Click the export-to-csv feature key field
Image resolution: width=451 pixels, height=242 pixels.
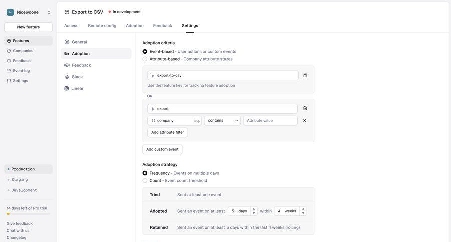click(223, 76)
